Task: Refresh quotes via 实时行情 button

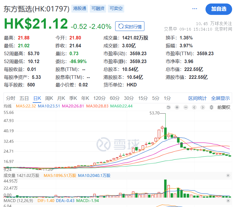Action: (x=130, y=27)
